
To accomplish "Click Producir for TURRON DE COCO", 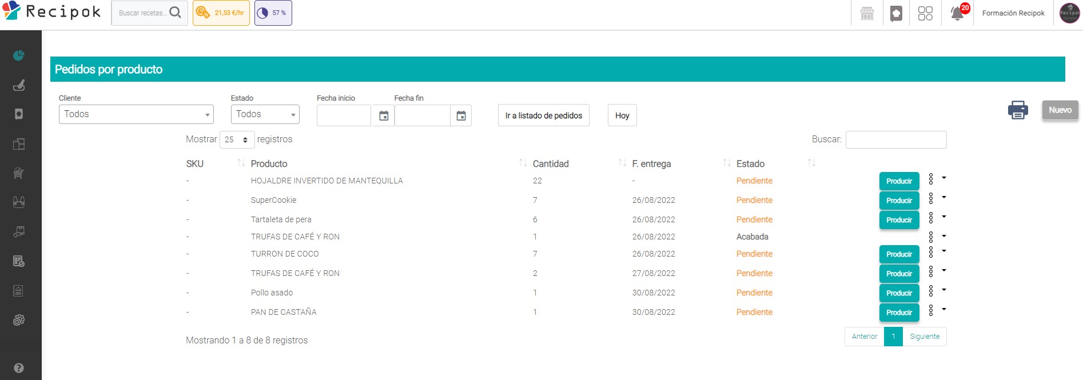I will click(x=899, y=254).
